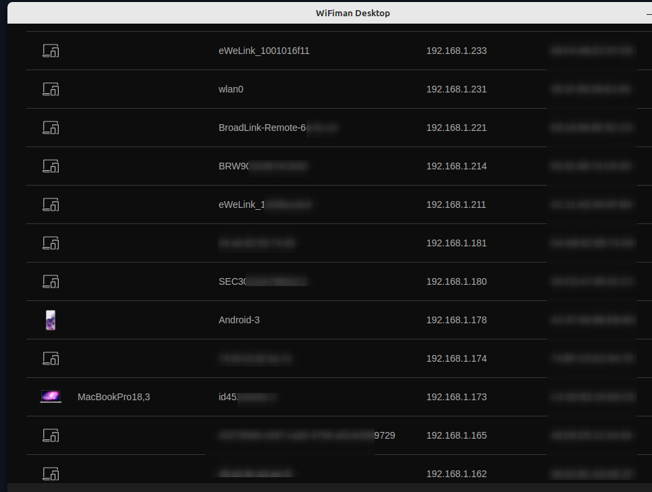Screen dimensions: 652x492
Task: Click device icon in BroadLink-Remote row
Action: click(51, 128)
